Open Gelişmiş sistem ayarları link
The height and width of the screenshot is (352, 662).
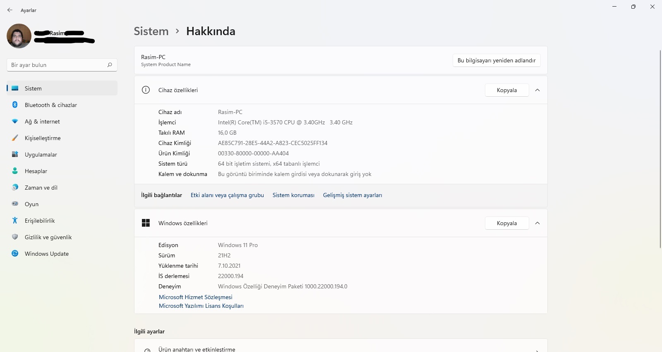353,195
